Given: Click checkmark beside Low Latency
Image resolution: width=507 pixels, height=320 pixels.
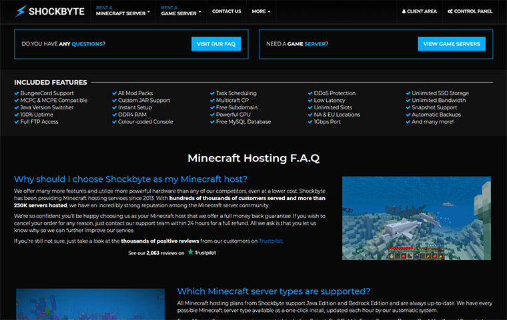Looking at the screenshot, I should tap(310, 100).
